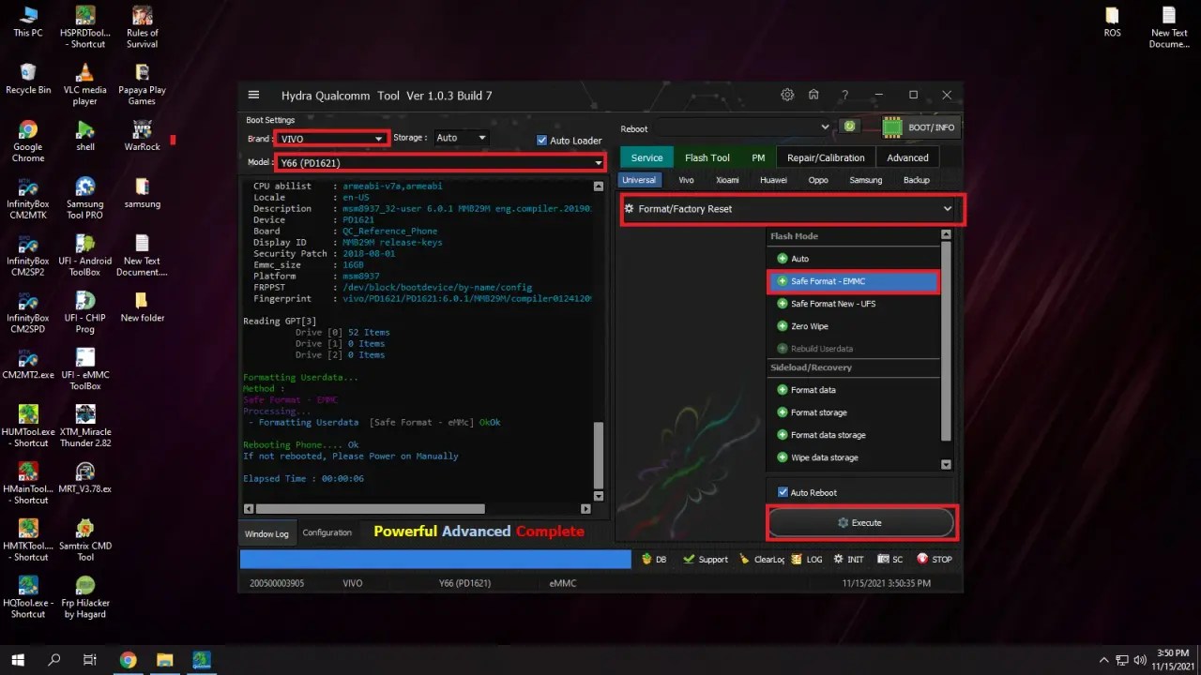This screenshot has height=675, width=1201.
Task: Open Samsung Tool PRO desktop icon
Action: coord(85,198)
